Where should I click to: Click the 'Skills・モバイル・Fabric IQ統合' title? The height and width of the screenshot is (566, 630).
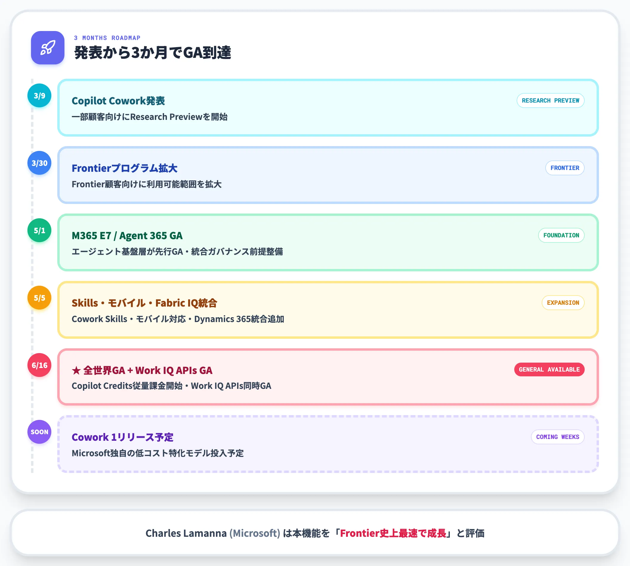coord(144,303)
